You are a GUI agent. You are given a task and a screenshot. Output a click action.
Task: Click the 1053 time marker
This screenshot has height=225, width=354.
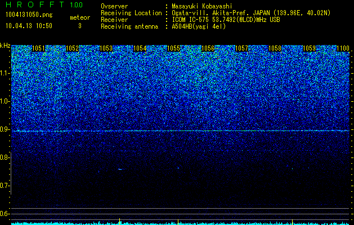(x=106, y=48)
